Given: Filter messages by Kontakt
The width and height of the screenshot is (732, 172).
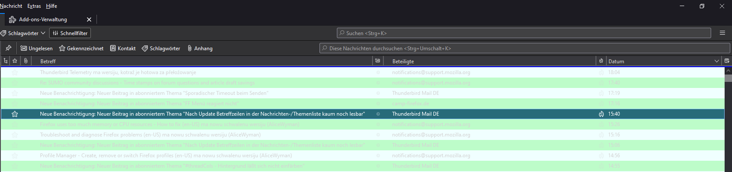Looking at the screenshot, I should 123,49.
